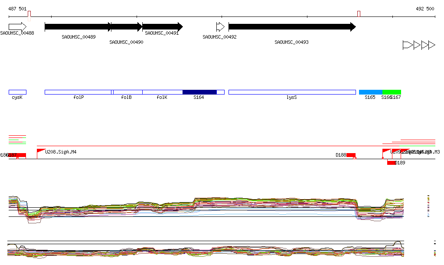
Task: Click the SAOUHSC_00489 black gene arrow
Action: click(x=78, y=27)
